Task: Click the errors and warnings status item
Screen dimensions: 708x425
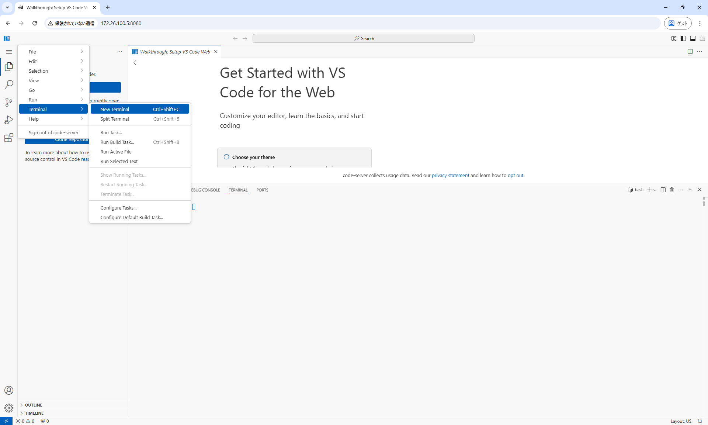Action: (x=25, y=421)
